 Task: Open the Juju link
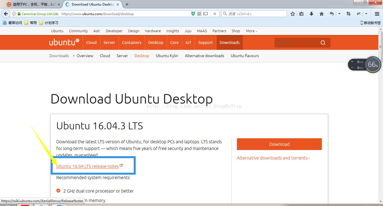(188, 31)
